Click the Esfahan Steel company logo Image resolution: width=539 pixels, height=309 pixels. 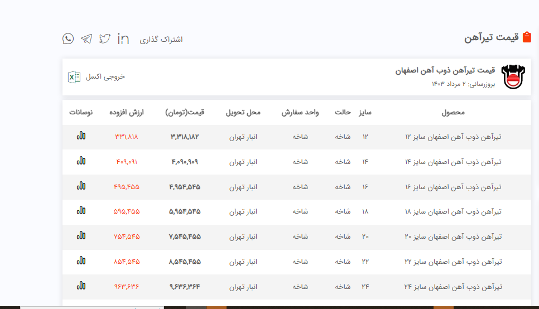(x=513, y=77)
